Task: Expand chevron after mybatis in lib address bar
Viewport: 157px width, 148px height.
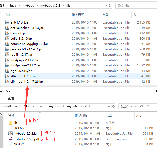Action: coord(37,6)
